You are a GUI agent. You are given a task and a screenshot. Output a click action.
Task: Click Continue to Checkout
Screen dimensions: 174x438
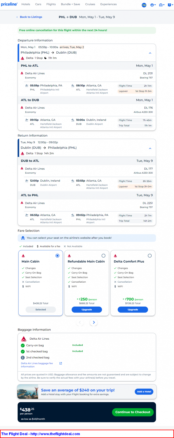[133, 412]
